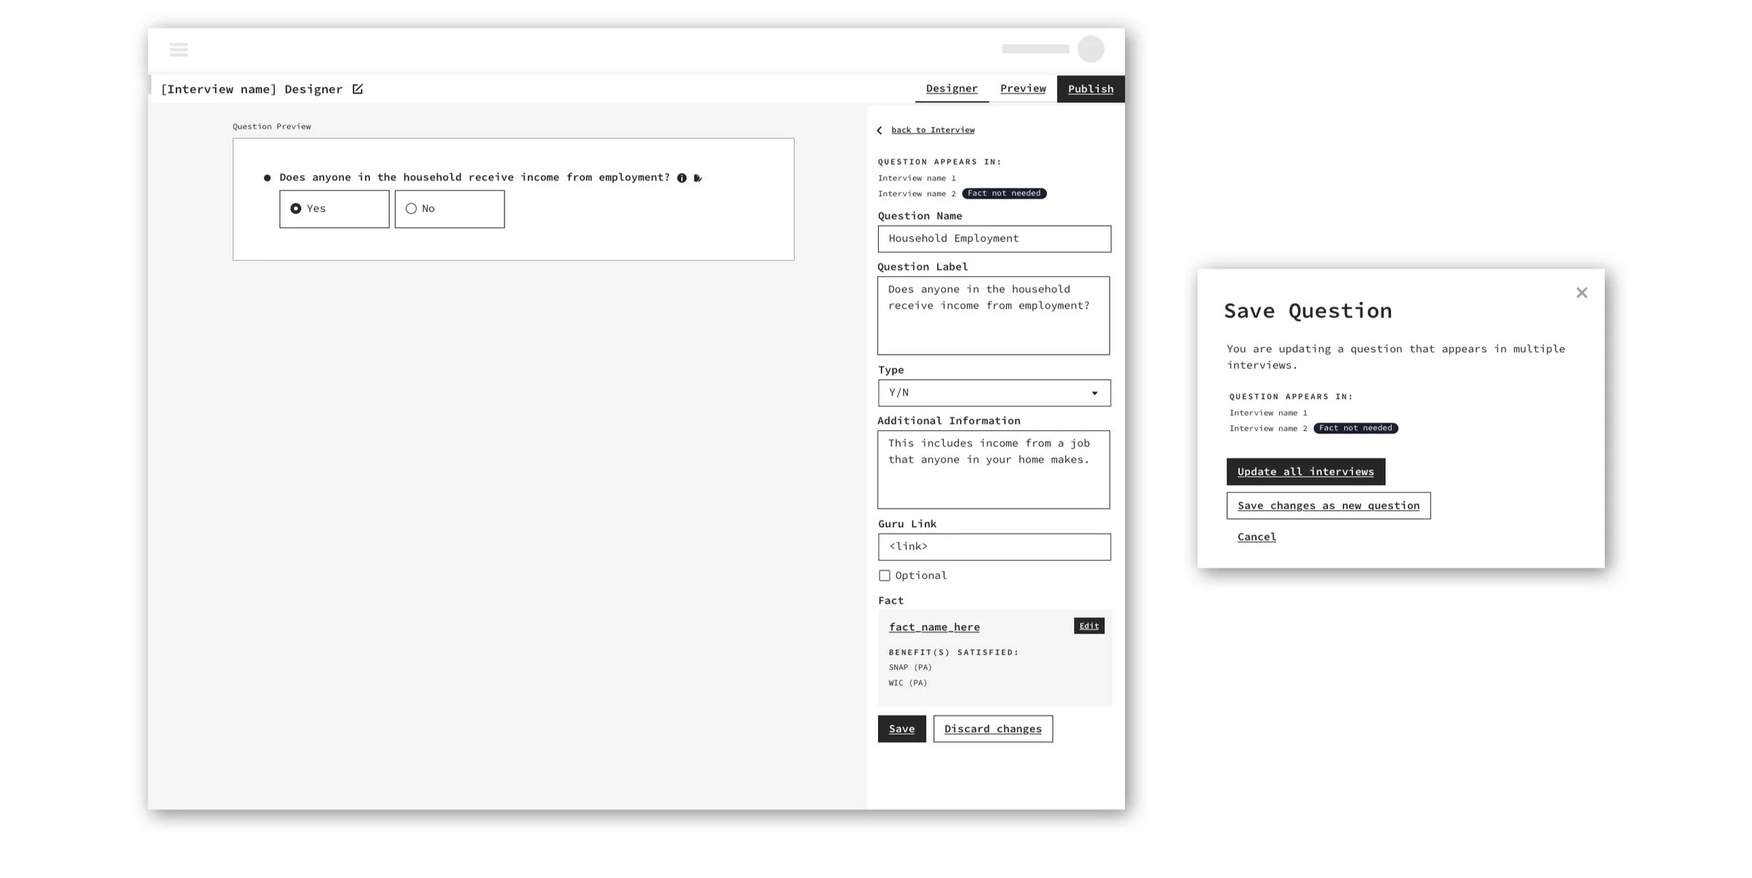Click note-edit icon next to question
The image size is (1752, 878).
click(698, 178)
